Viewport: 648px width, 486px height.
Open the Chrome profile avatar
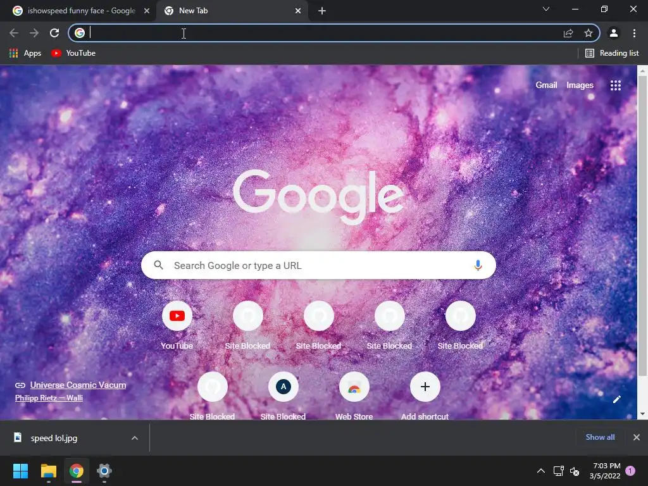point(614,33)
